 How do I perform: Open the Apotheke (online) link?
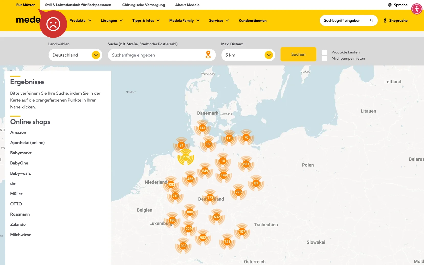[27, 142]
